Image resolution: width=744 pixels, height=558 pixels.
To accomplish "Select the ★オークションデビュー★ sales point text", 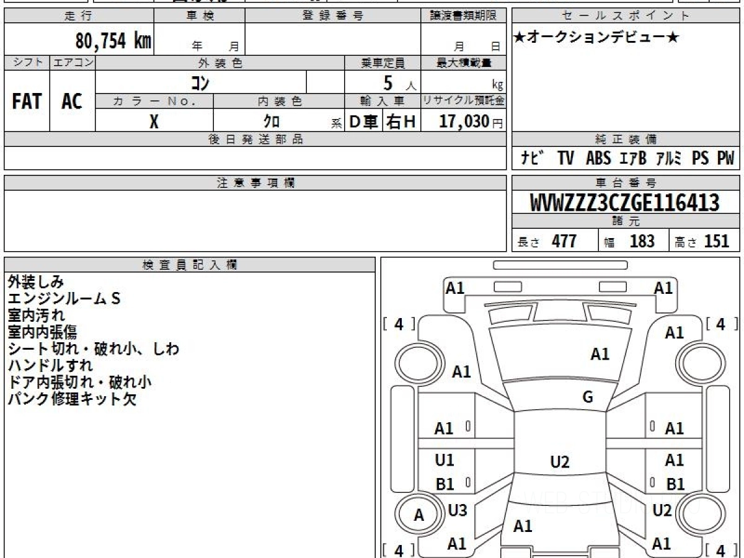I will click(596, 38).
